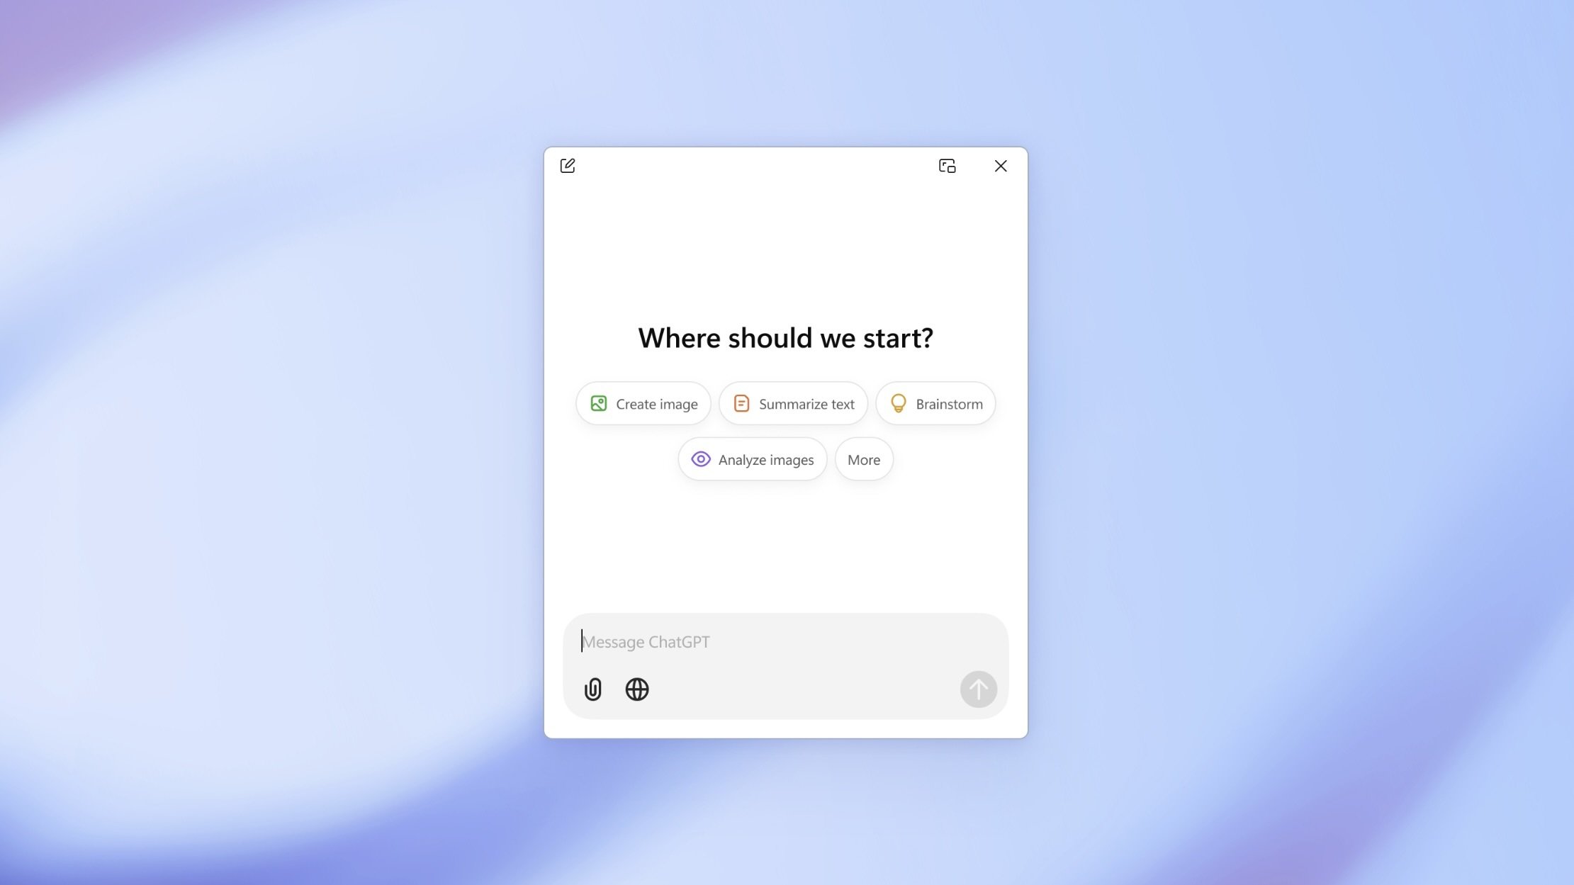Toggle the web browsing globe feature
This screenshot has width=1574, height=885.
636,689
